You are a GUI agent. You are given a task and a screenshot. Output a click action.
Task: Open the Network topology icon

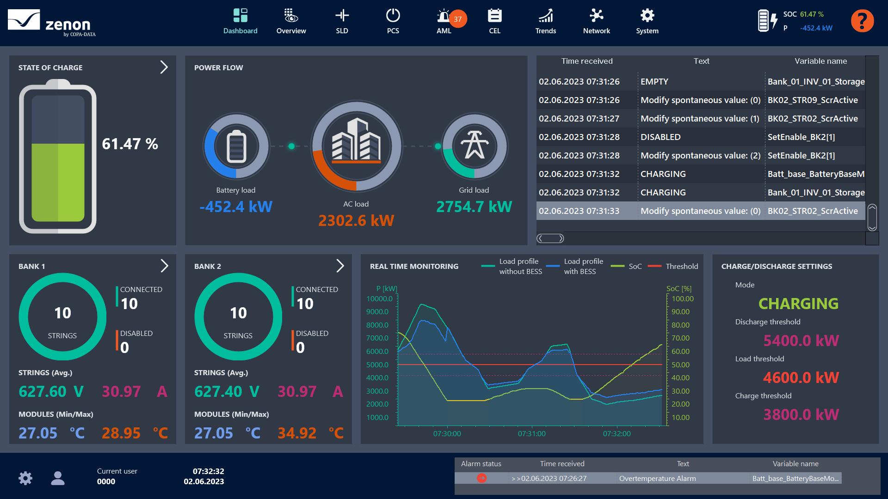[596, 16]
